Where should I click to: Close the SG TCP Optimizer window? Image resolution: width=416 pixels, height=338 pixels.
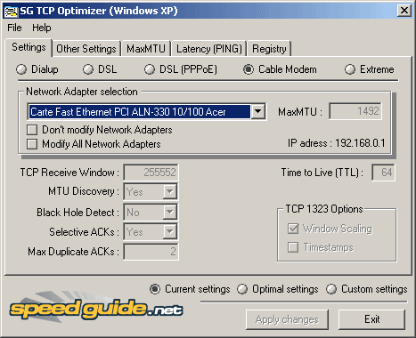tap(404, 11)
